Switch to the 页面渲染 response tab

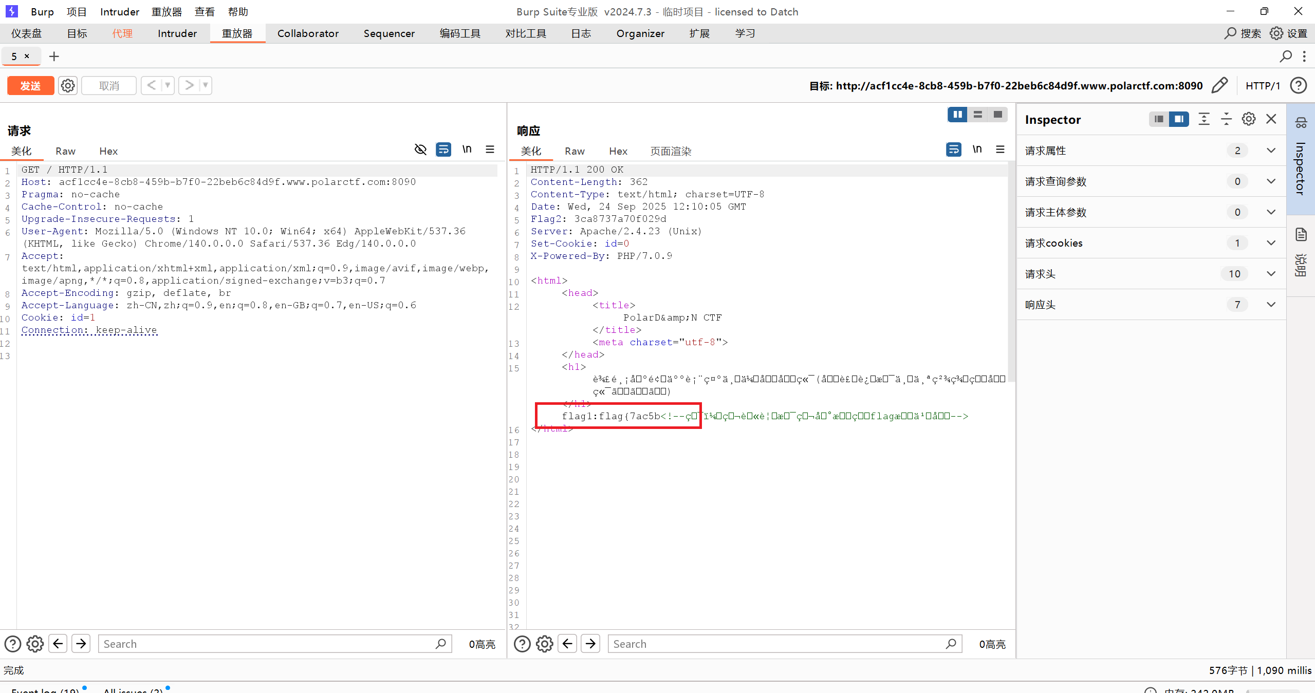(x=671, y=151)
